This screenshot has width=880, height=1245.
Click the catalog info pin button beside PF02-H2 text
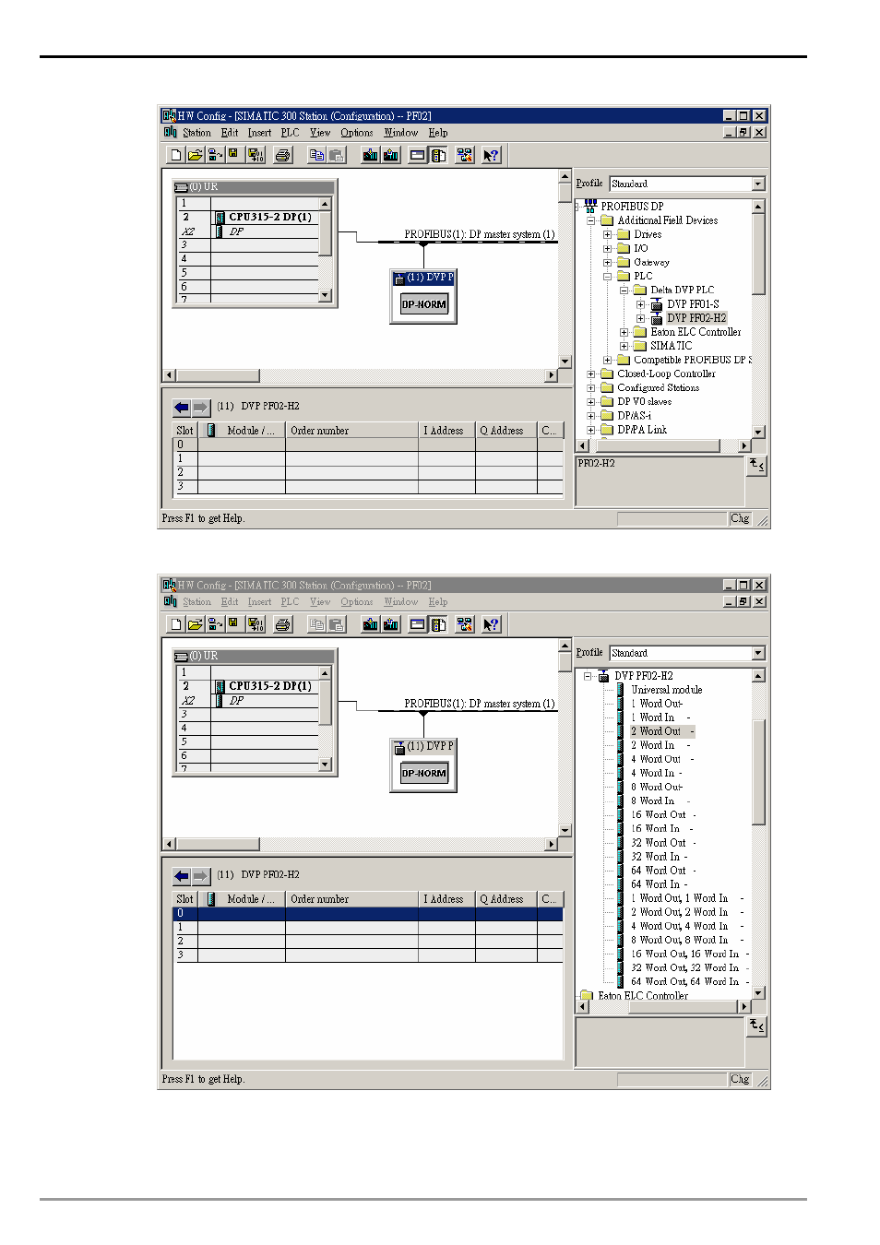[x=756, y=466]
